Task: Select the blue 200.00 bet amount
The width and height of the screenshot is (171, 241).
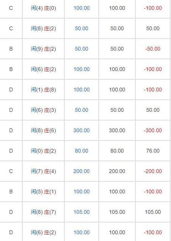Action: click(x=81, y=171)
